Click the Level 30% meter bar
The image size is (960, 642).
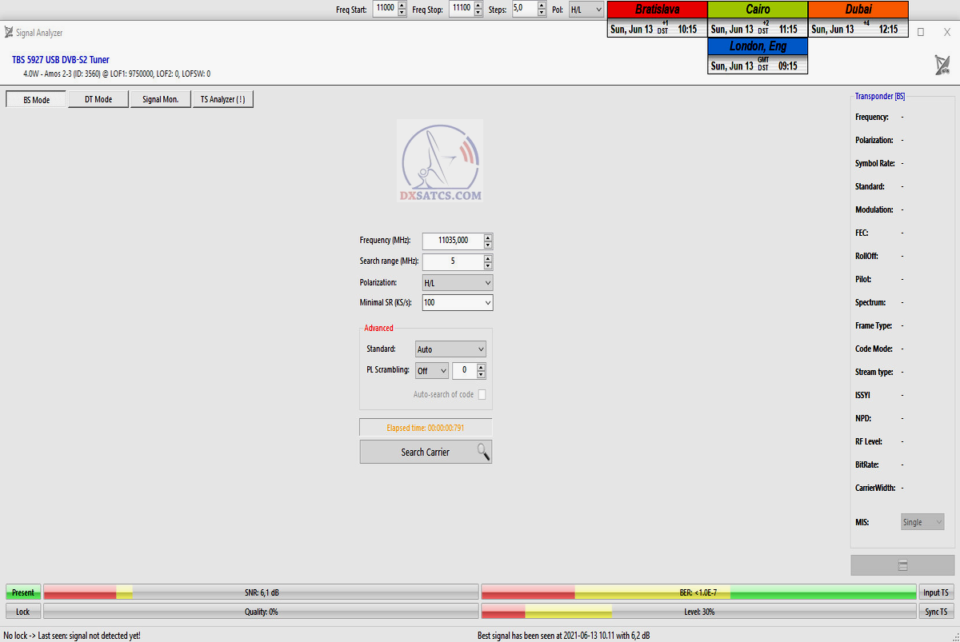[x=698, y=612]
